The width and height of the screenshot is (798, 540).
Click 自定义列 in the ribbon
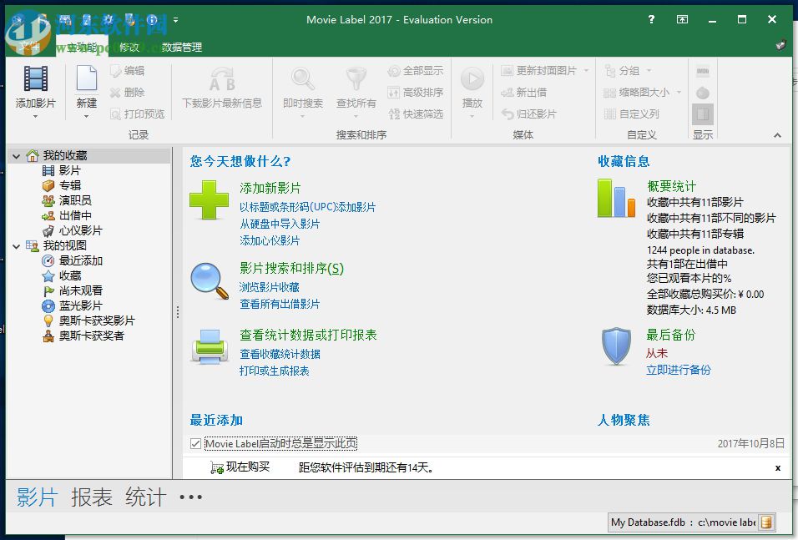[631, 114]
